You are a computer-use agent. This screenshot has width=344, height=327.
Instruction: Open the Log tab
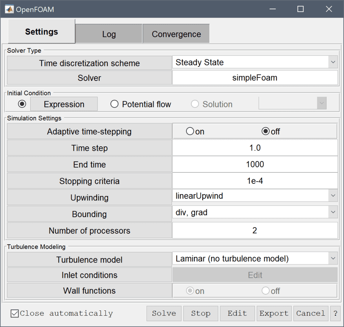[x=109, y=34]
